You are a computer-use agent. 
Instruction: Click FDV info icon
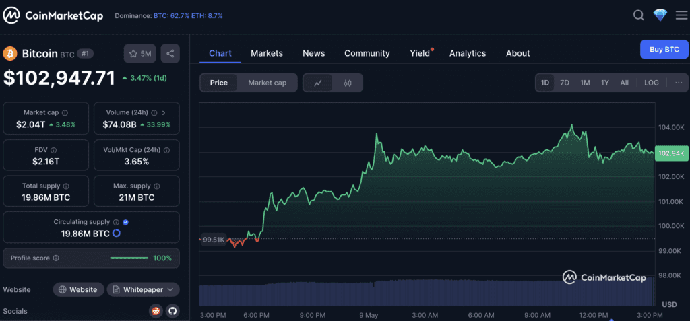pyautogui.click(x=53, y=150)
